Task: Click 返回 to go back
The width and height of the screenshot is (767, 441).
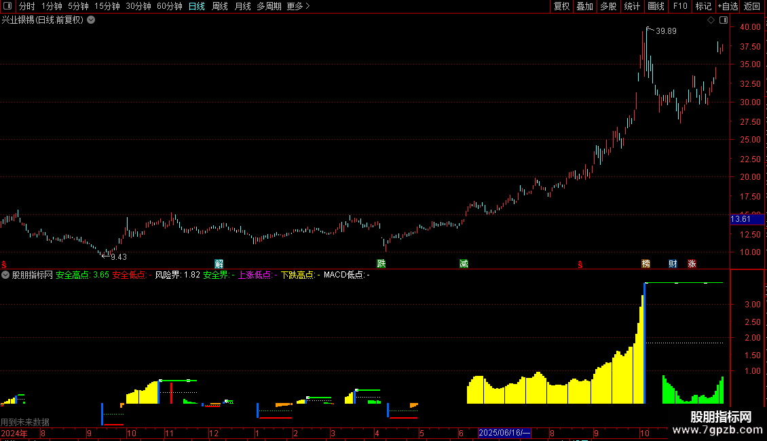Action: (752, 6)
